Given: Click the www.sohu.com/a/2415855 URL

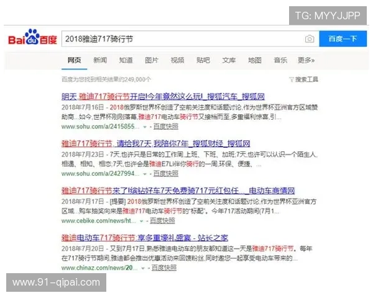Looking at the screenshot, I should (100, 127).
